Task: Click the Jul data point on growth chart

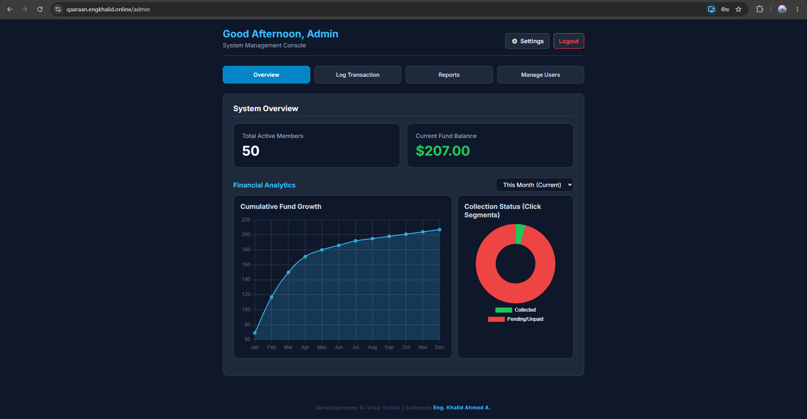Action: pos(356,241)
